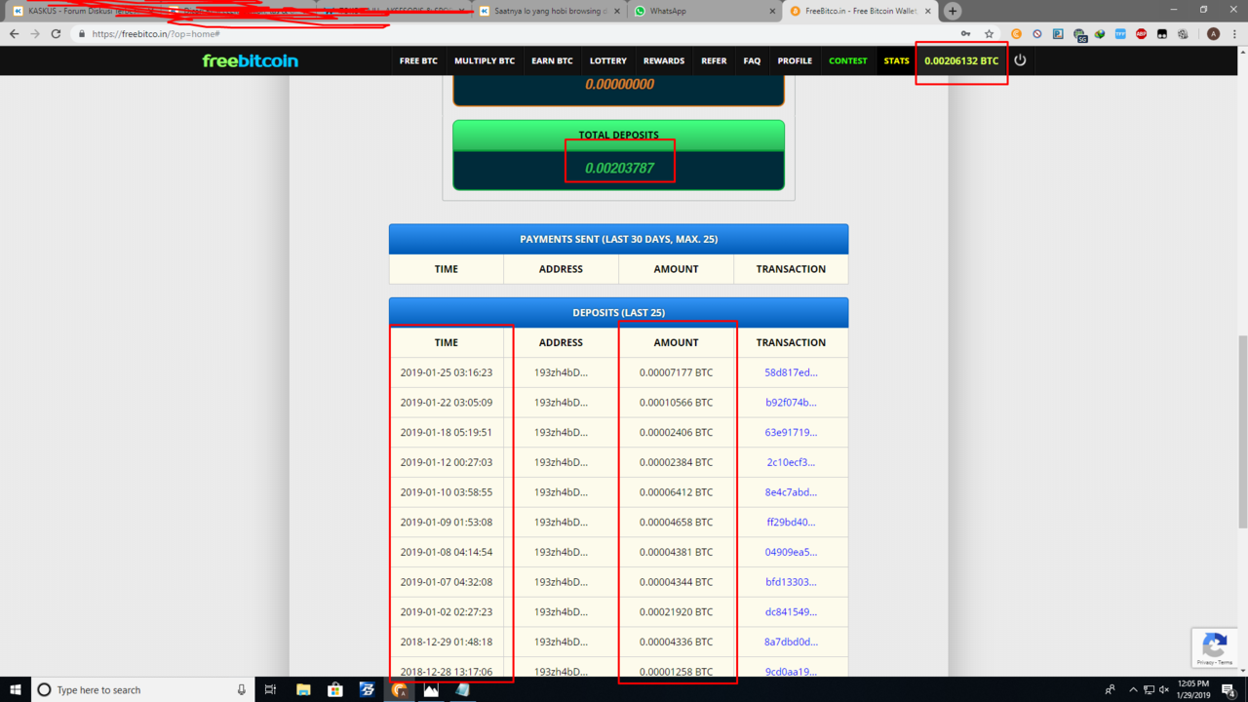Click the network tray icon
The image size is (1248, 702).
point(1148,689)
